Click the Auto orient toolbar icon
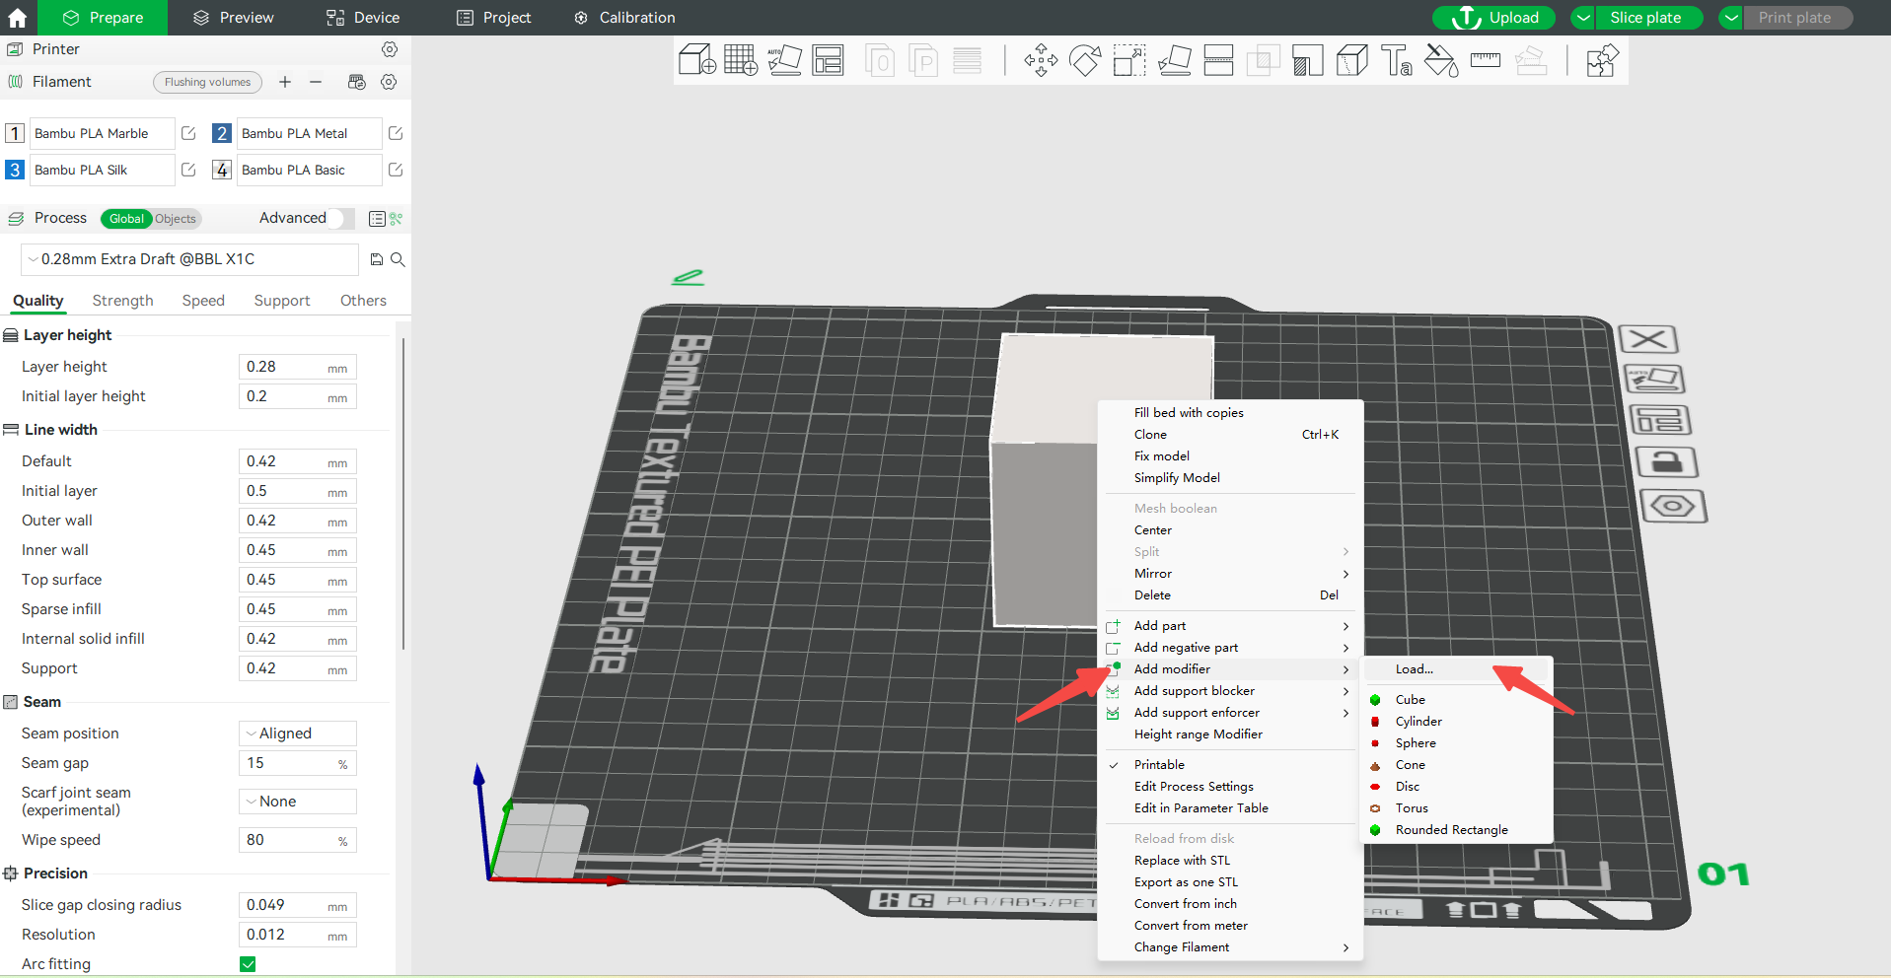1891x978 pixels. [784, 60]
